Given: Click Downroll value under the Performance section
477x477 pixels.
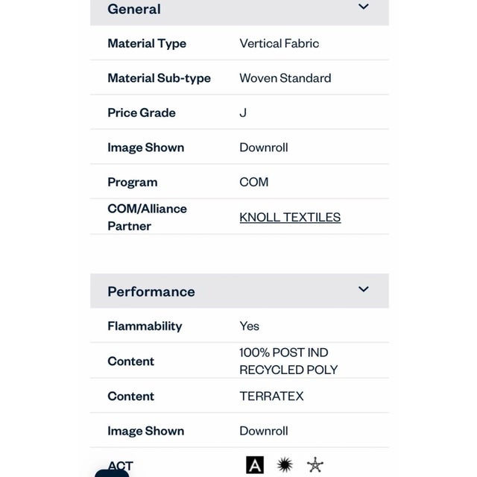Looking at the screenshot, I should (263, 431).
